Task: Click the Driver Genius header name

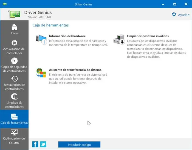Action: (x=38, y=13)
